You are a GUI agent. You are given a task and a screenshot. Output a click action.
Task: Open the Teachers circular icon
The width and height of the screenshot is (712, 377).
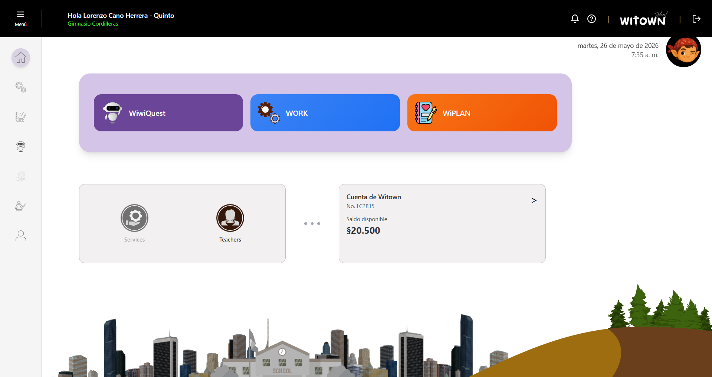coord(230,218)
